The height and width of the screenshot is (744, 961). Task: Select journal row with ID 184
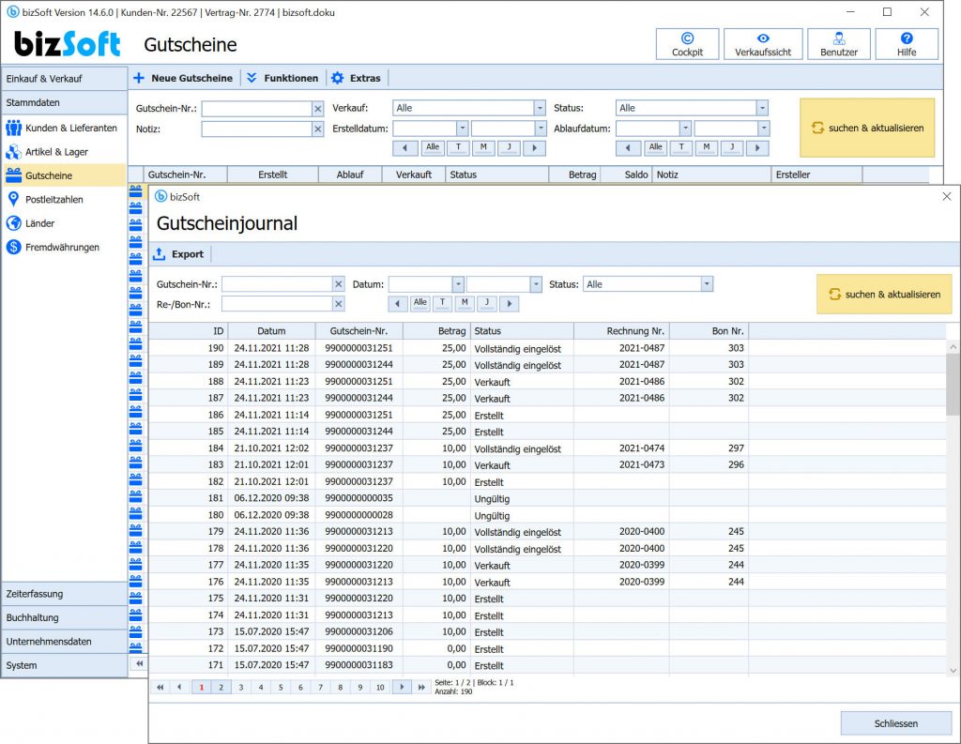[x=547, y=448]
